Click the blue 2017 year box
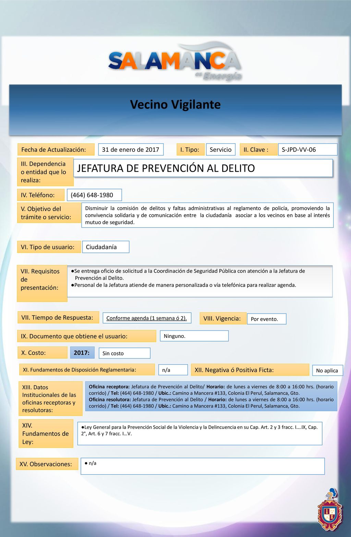This screenshot has height=537, width=351. 82,353
